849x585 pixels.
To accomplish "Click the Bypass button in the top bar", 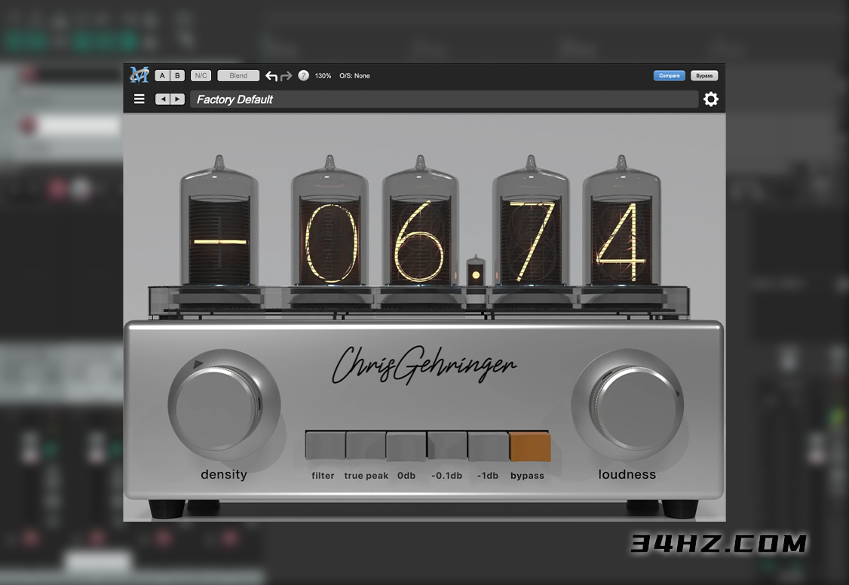I will click(704, 75).
